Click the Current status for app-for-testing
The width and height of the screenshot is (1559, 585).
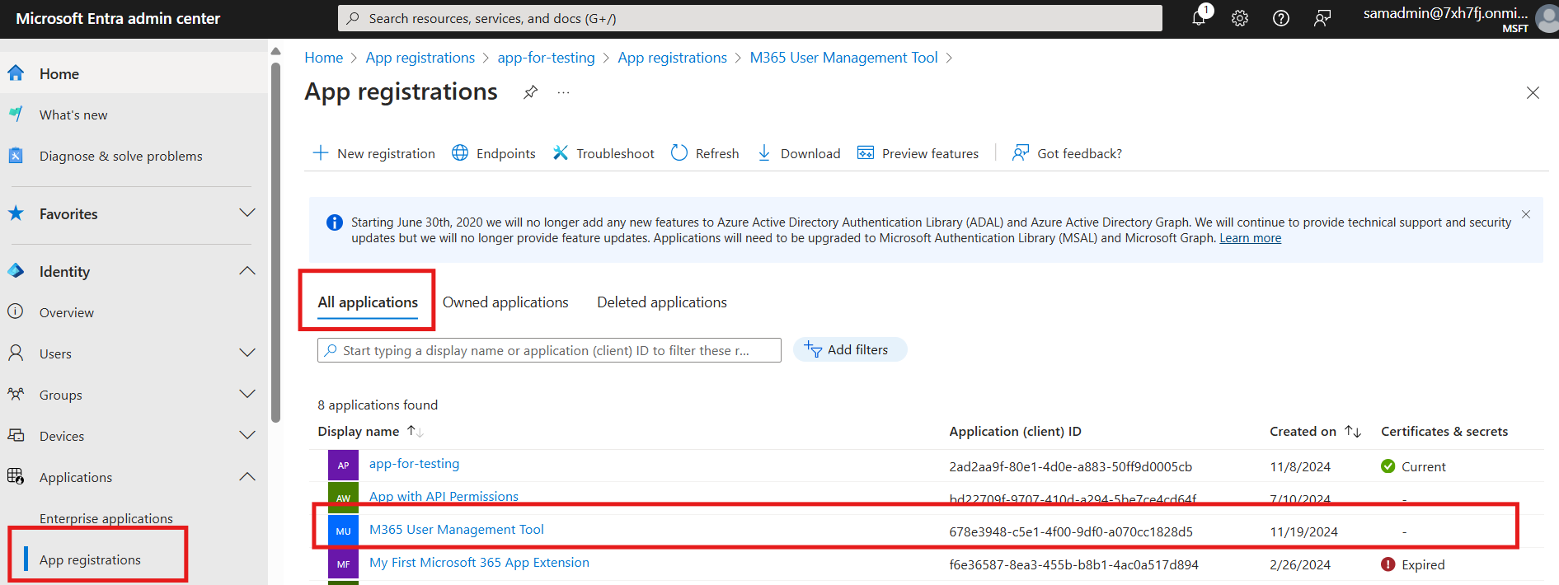pos(1413,466)
